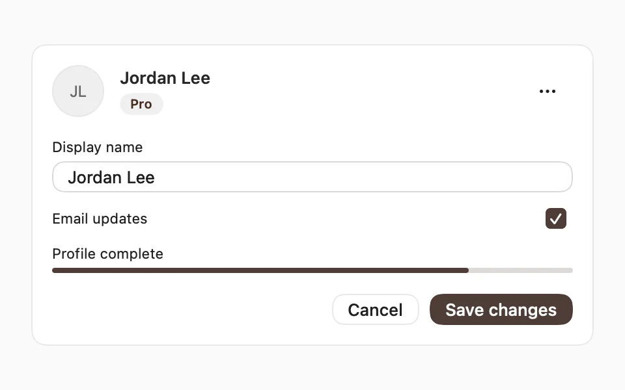The width and height of the screenshot is (625, 390).
Task: Save changes to the profile
Action: (x=501, y=309)
